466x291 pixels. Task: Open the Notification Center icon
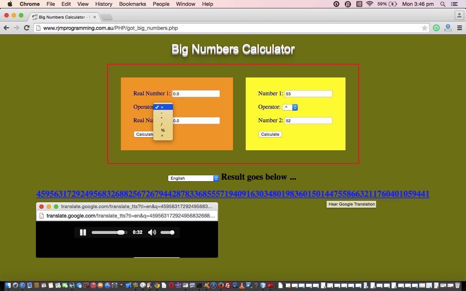tap(454, 4)
